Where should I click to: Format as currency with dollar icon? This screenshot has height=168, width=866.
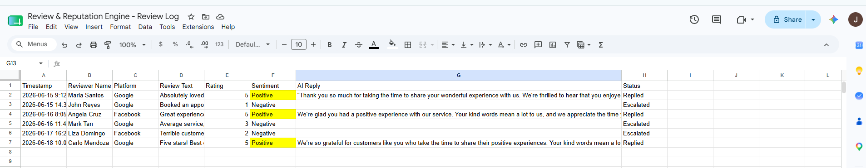161,44
